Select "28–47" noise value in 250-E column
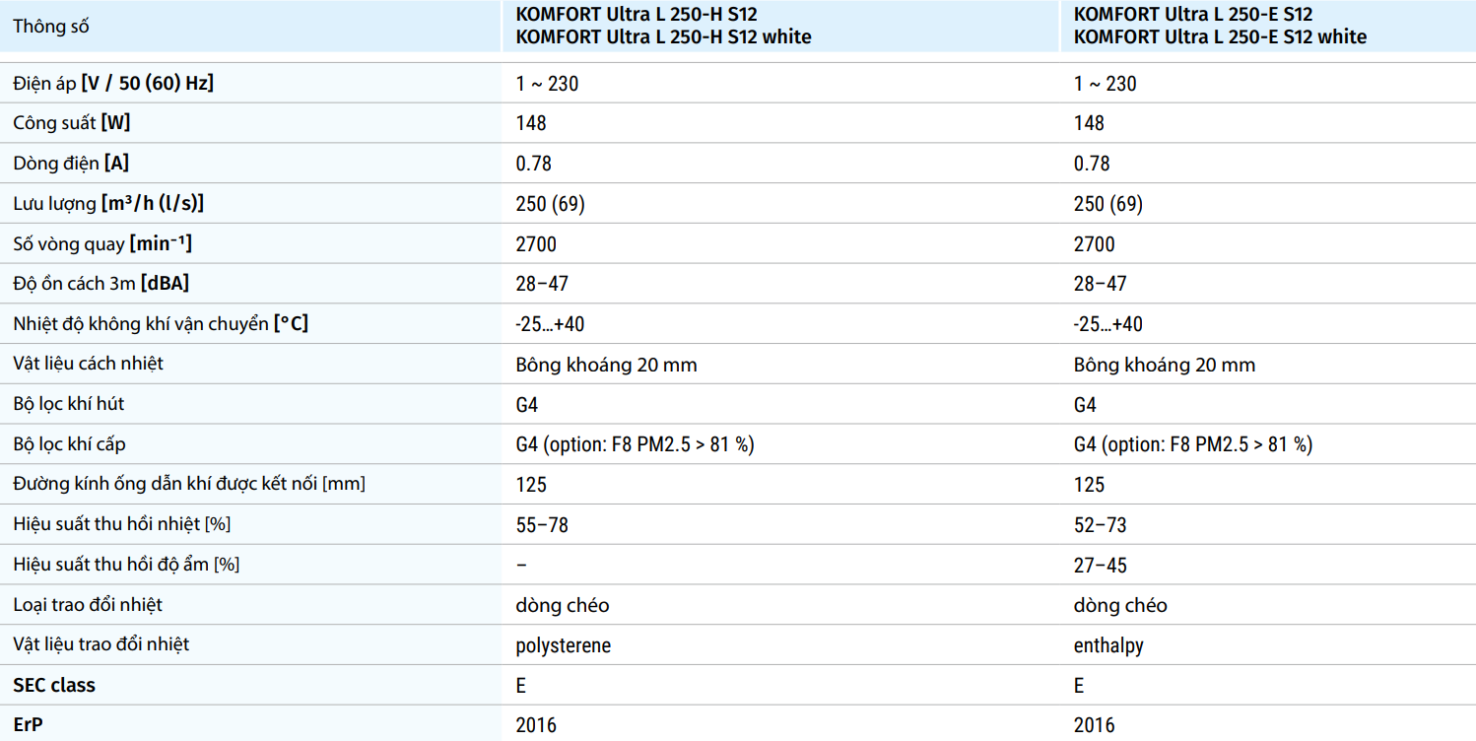The height and width of the screenshot is (741, 1476). pos(1101,284)
